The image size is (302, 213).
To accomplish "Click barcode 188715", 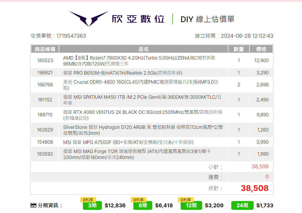I will [45, 115].
